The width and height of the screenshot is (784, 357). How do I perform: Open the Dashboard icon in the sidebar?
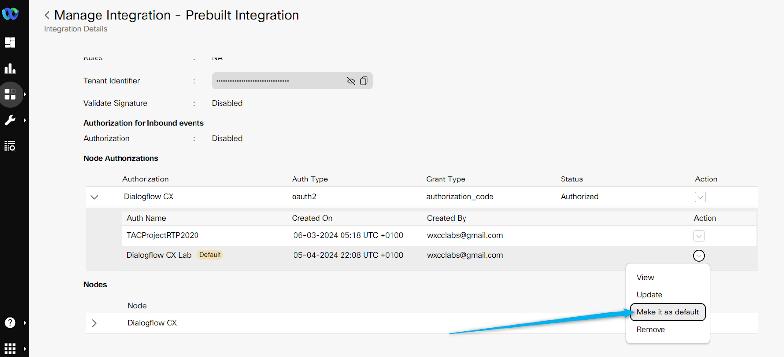10,43
